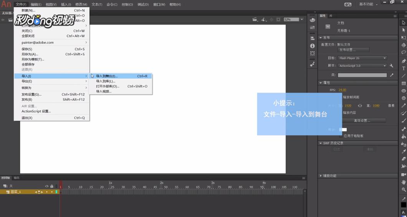The image size is (407, 217).
Task: Click the ActionScript settings wrench icon
Action: pyautogui.click(x=391, y=66)
